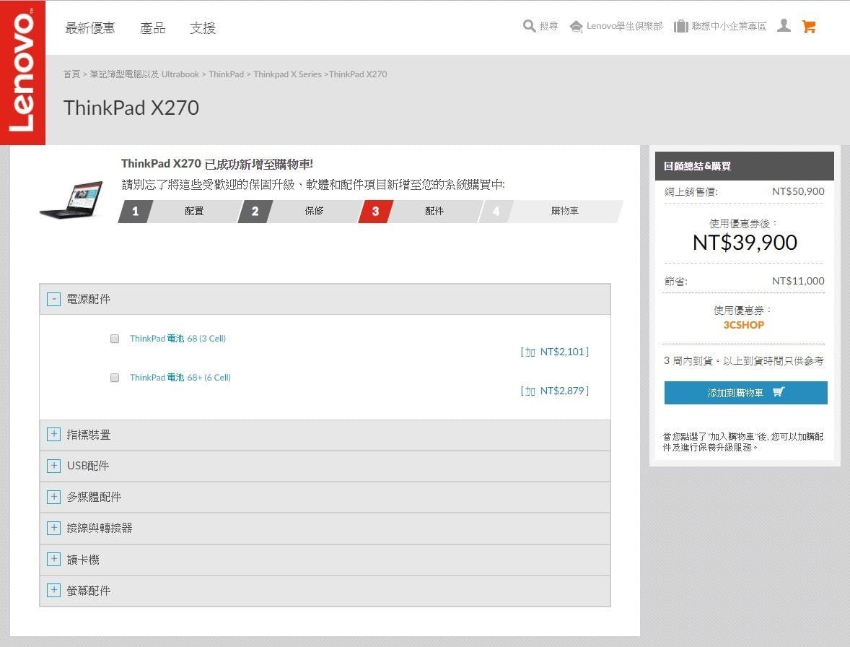This screenshot has width=850, height=647.
Task: Open the user account icon
Action: point(784,26)
